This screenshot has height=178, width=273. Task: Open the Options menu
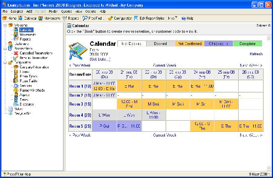[x=90, y=11]
